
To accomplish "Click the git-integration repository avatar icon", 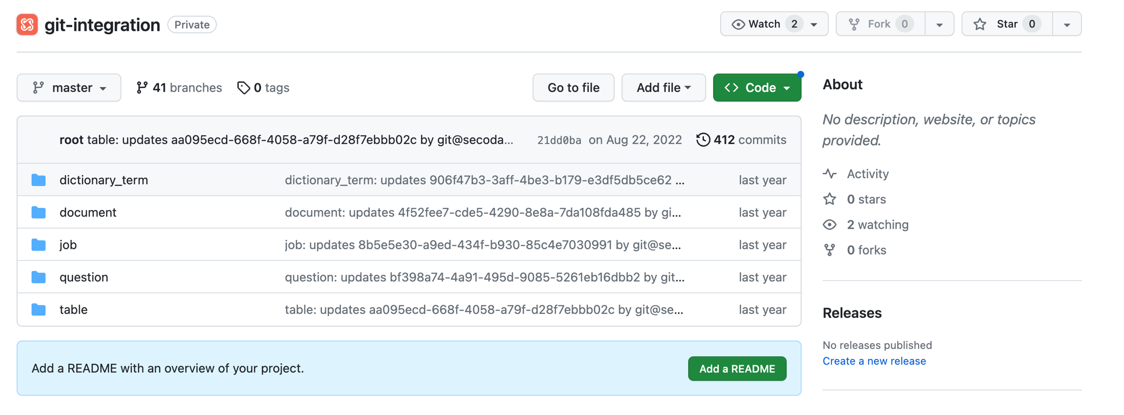I will tap(27, 24).
